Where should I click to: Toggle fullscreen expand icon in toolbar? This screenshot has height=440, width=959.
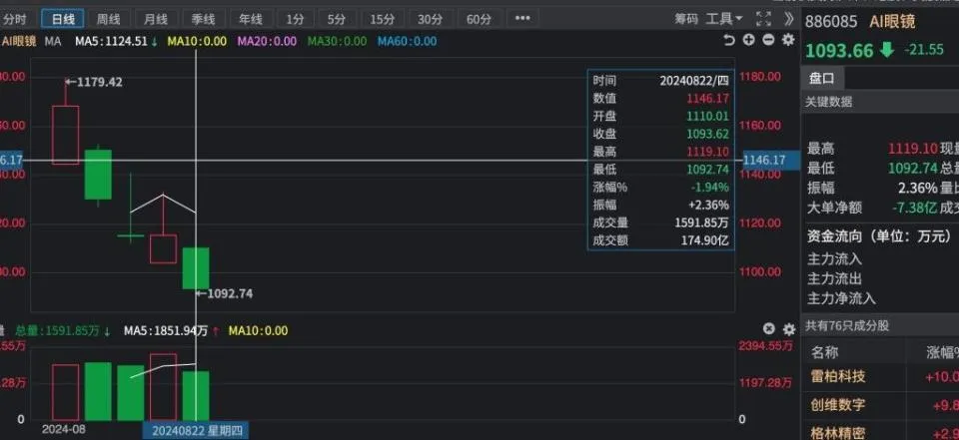(x=763, y=18)
